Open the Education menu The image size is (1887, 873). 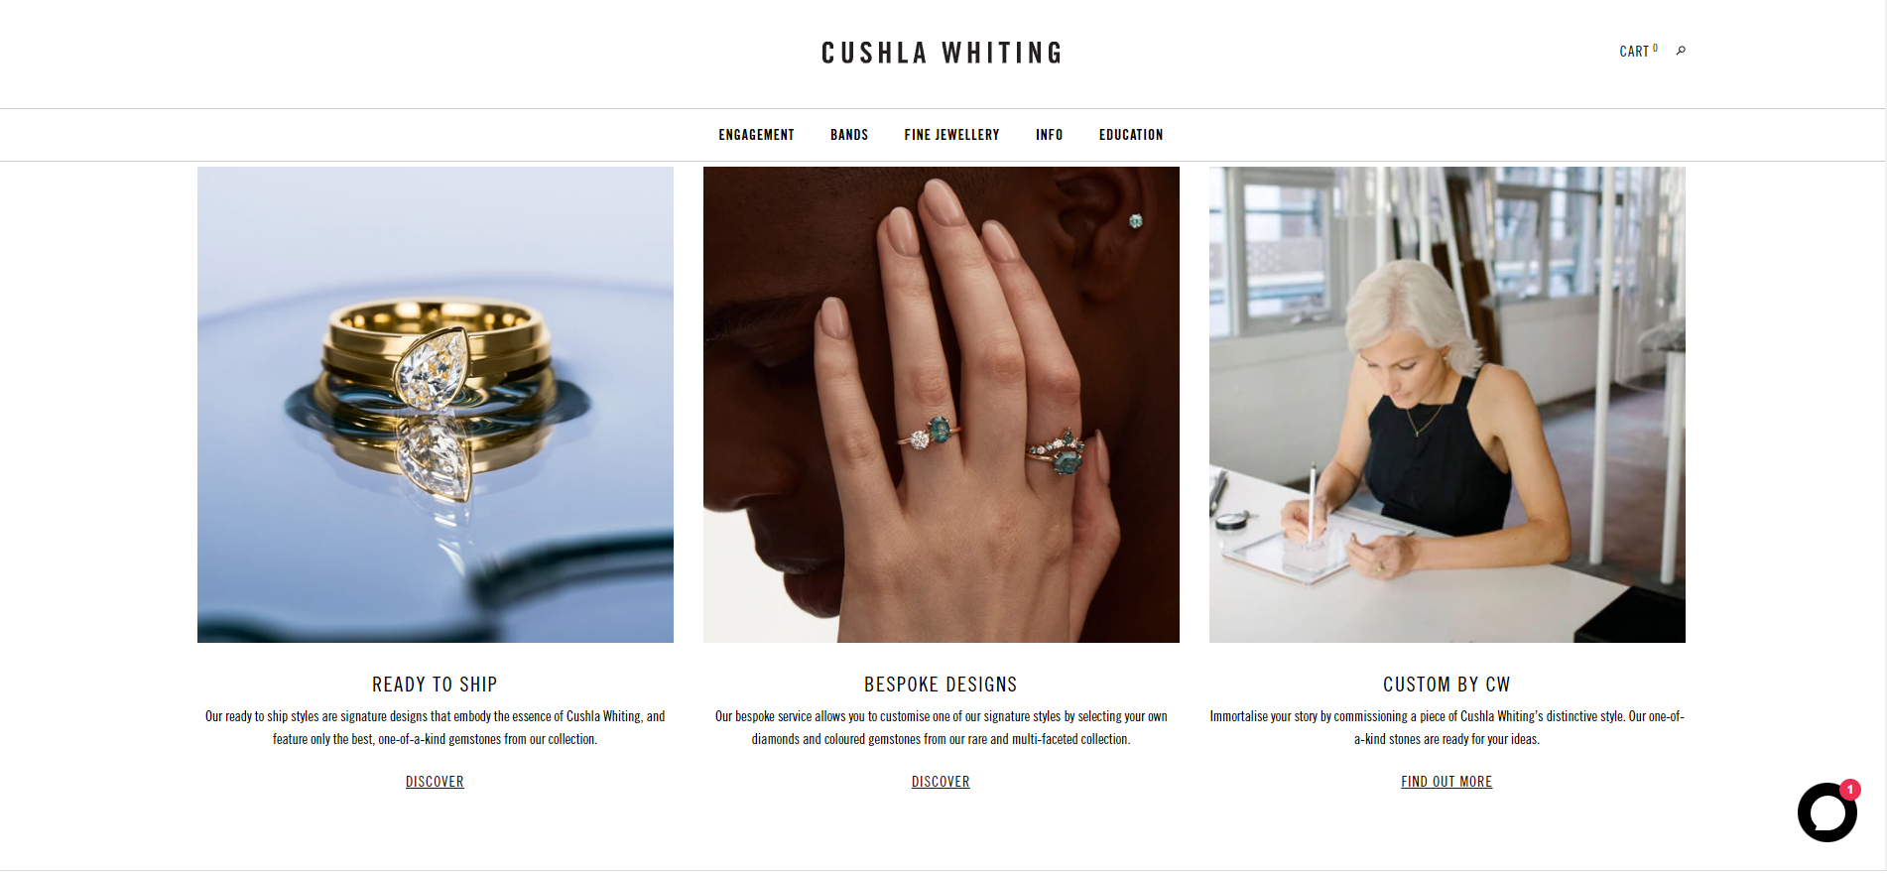pos(1131,135)
